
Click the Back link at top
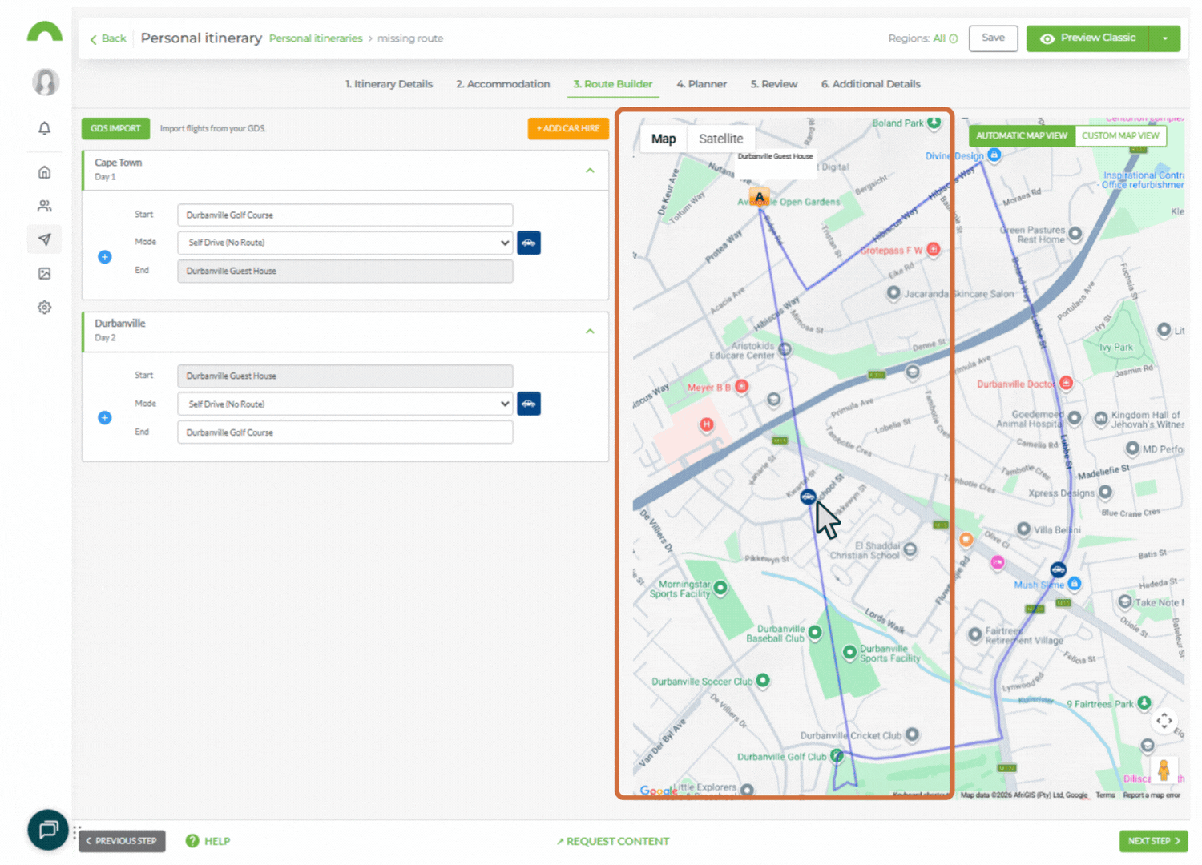[108, 38]
